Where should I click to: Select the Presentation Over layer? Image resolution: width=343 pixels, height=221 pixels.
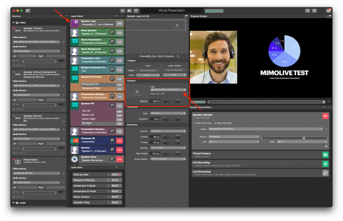97,60
